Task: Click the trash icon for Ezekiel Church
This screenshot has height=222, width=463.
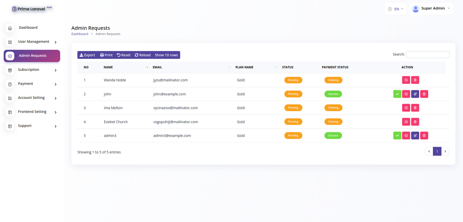Action: (415, 122)
